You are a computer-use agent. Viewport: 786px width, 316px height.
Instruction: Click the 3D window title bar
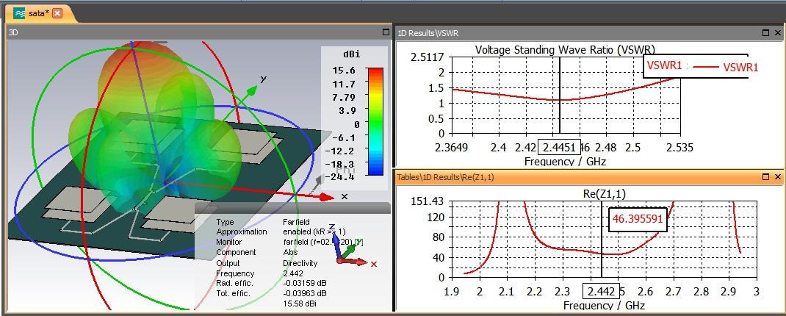(x=199, y=32)
